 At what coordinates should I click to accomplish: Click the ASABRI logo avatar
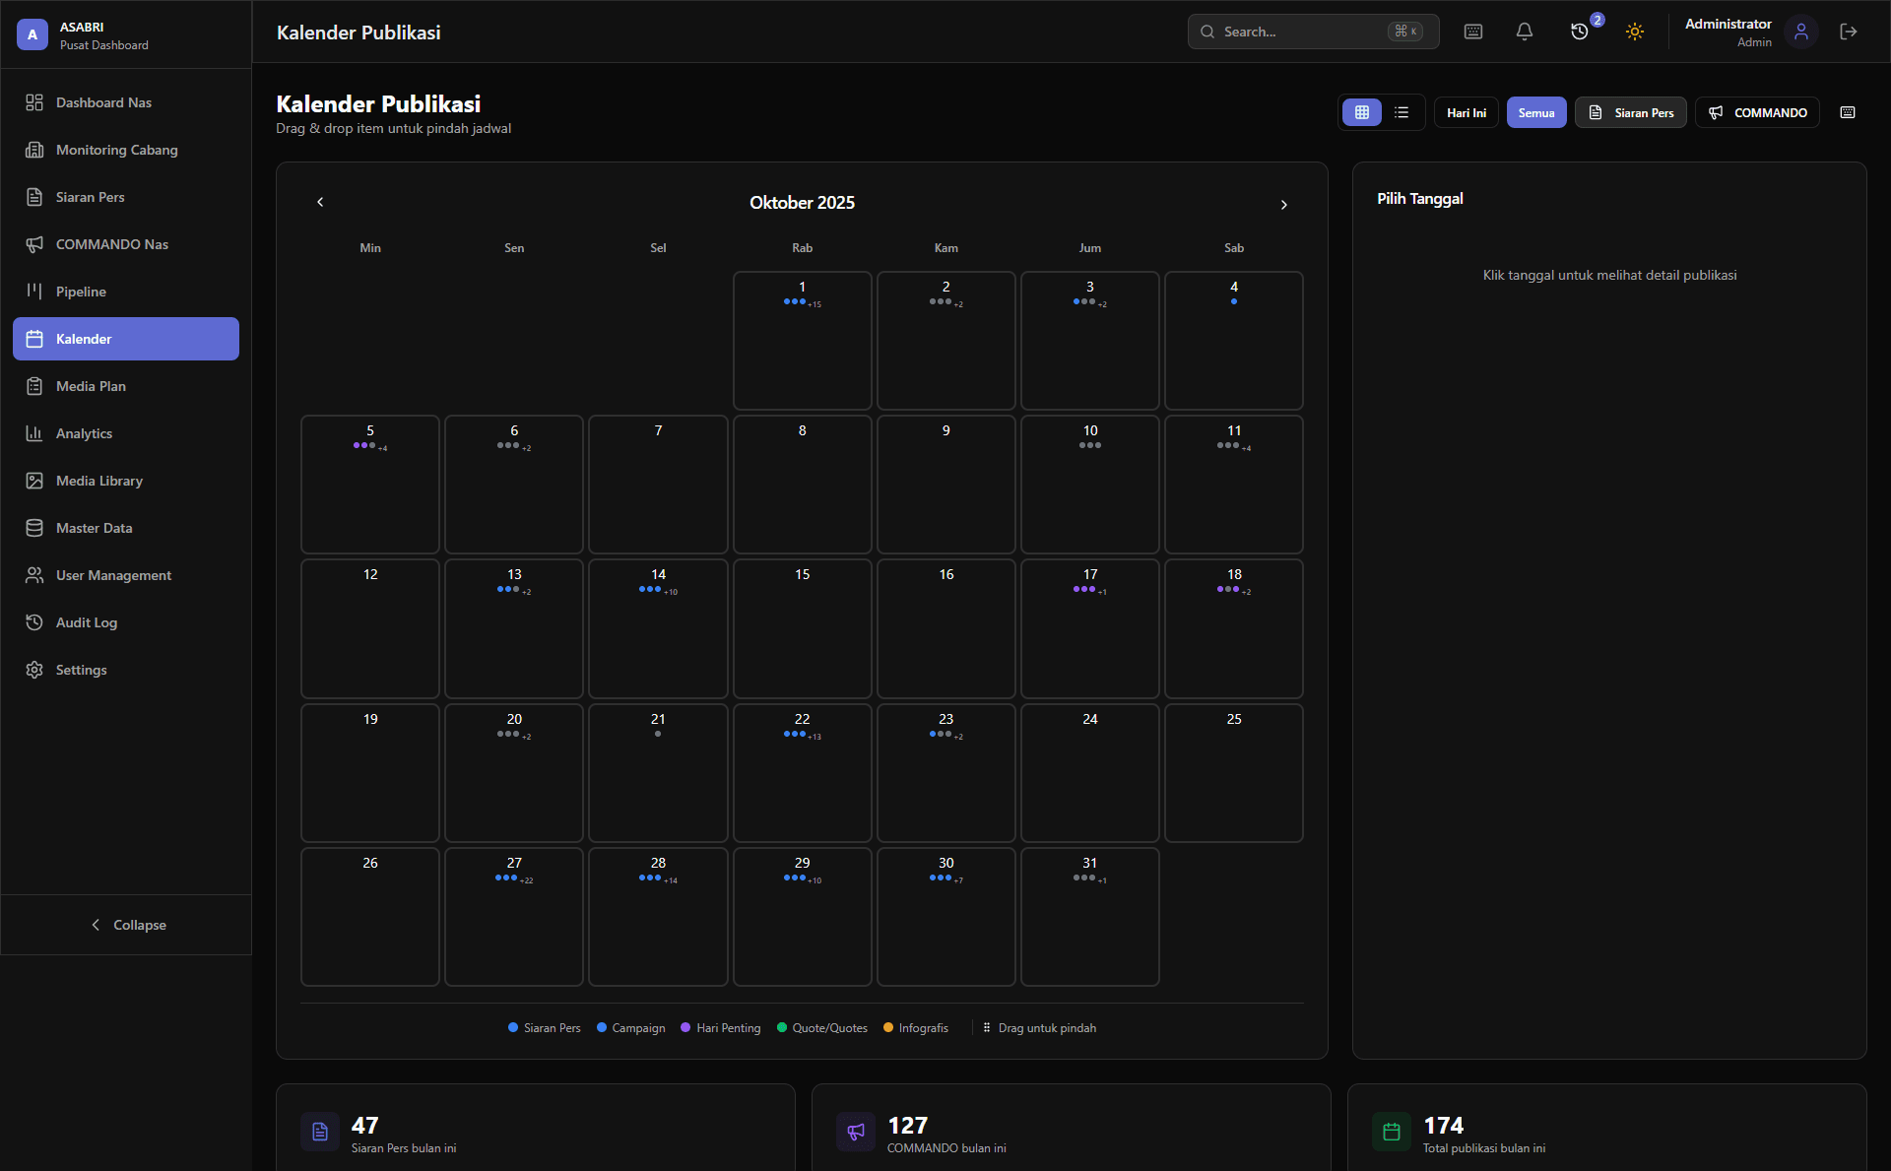click(33, 34)
